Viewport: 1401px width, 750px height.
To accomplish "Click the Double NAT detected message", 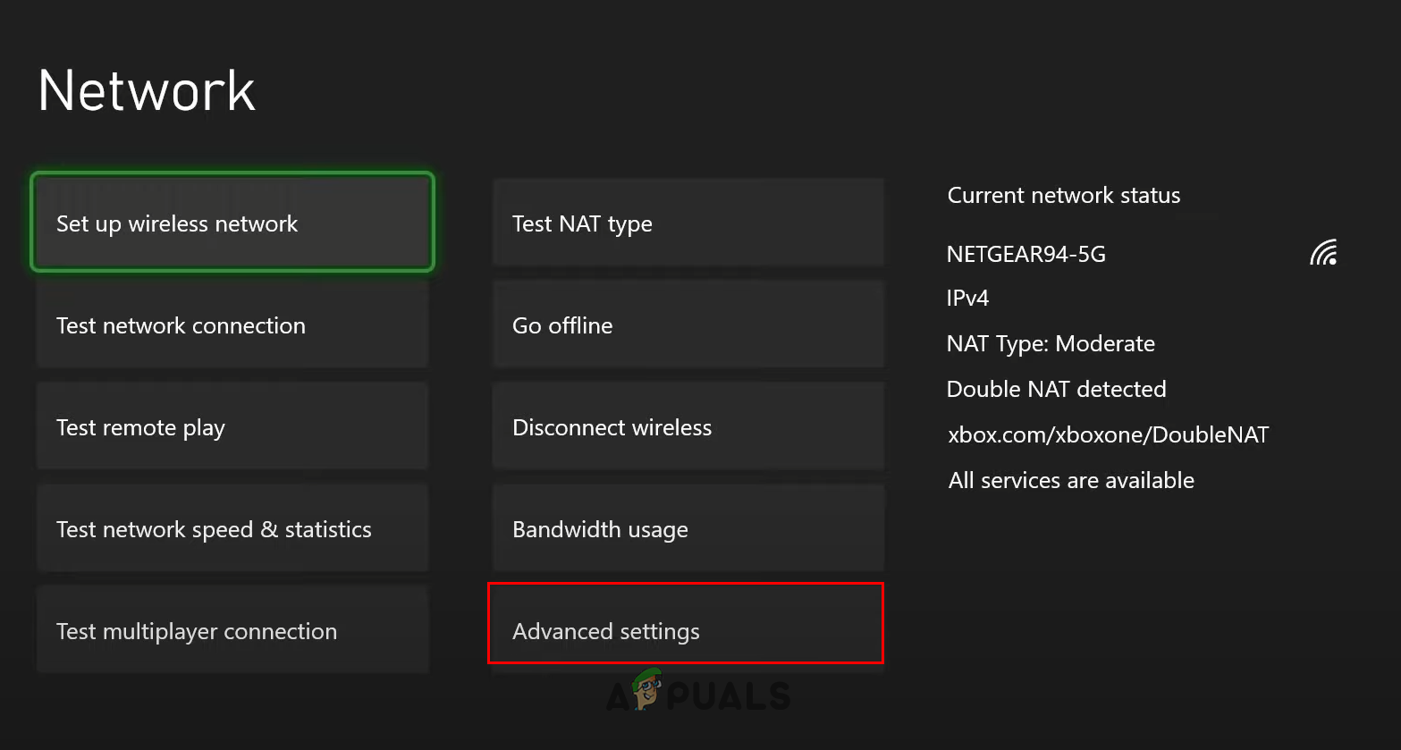I will click(x=1056, y=389).
